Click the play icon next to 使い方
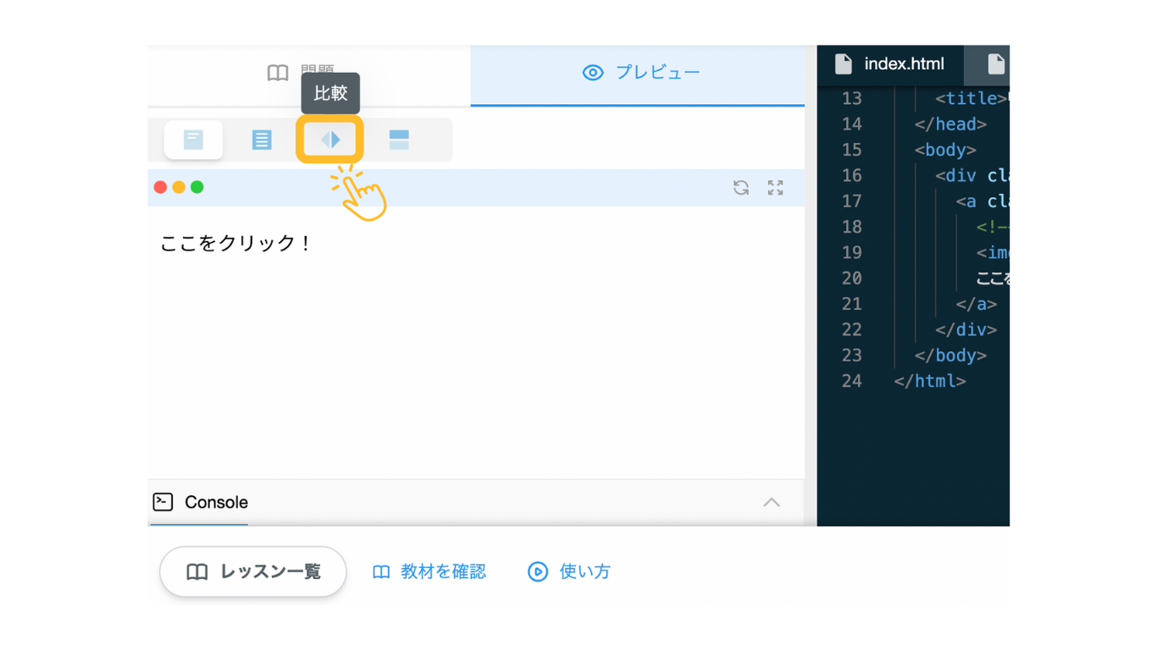 539,572
